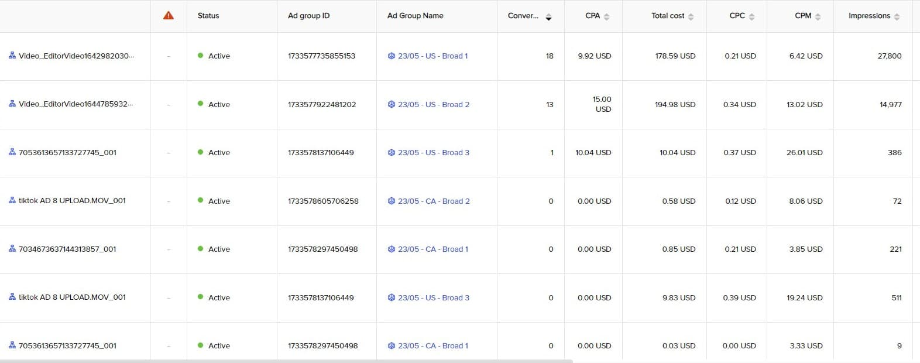Click CPM value 26.01 USD
Viewport: 920px width, 363px height.
[x=805, y=152]
